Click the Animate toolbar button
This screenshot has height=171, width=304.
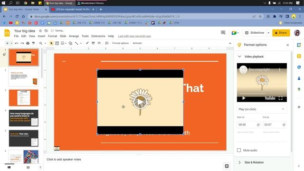137,43
